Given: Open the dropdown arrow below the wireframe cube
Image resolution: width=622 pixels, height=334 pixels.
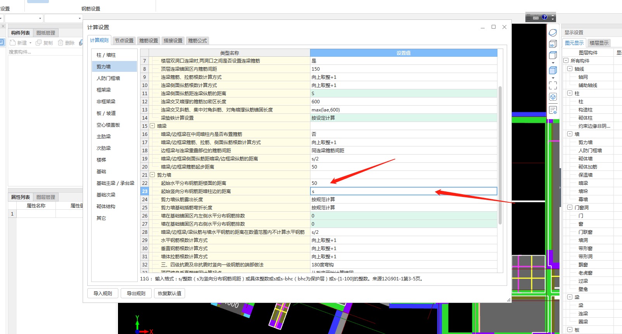Looking at the screenshot, I should (x=553, y=63).
